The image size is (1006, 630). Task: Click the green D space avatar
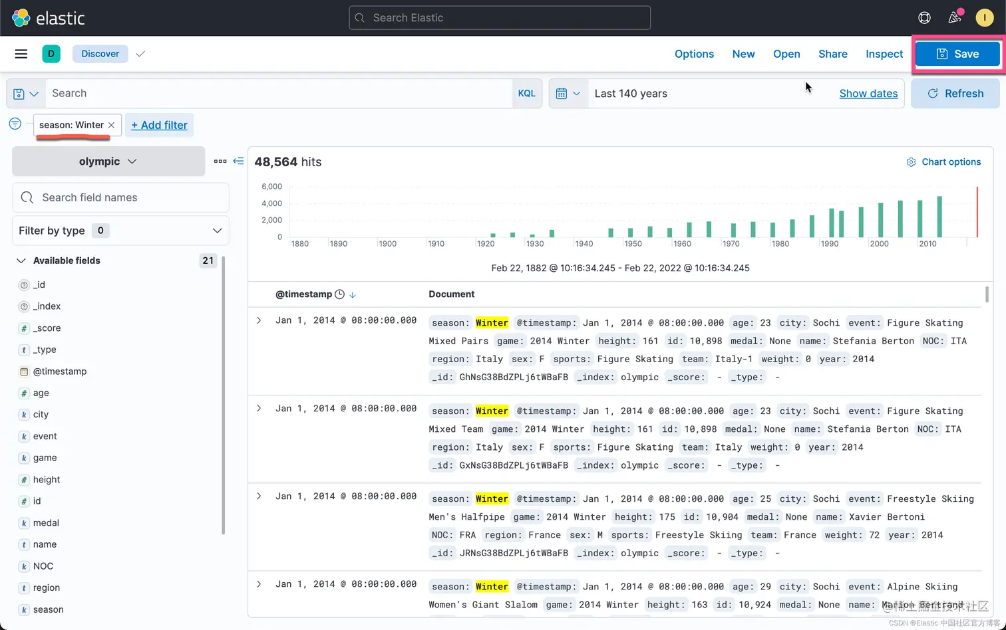51,54
